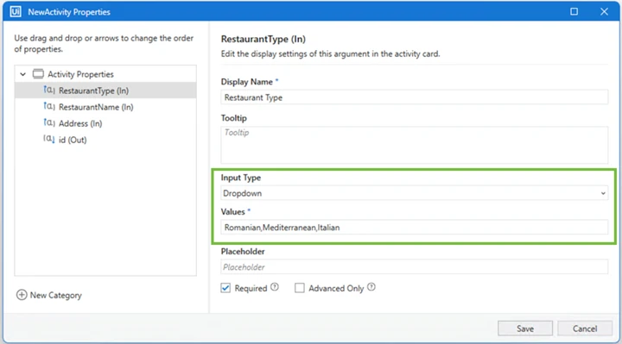Click the Address argument icon
This screenshot has width=622, height=344.
[48, 122]
